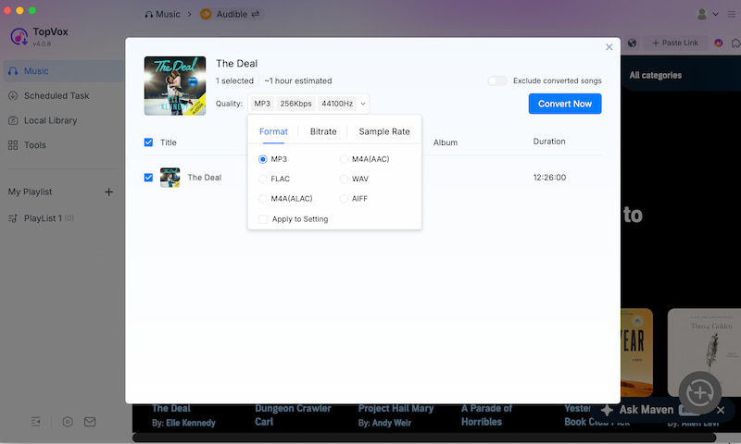Toggle Exclude converted songs switch

click(x=497, y=80)
